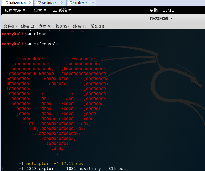Click the '.lOOOOOOOl.' banner line
This screenshot has width=205, height=171.
coord(57,144)
